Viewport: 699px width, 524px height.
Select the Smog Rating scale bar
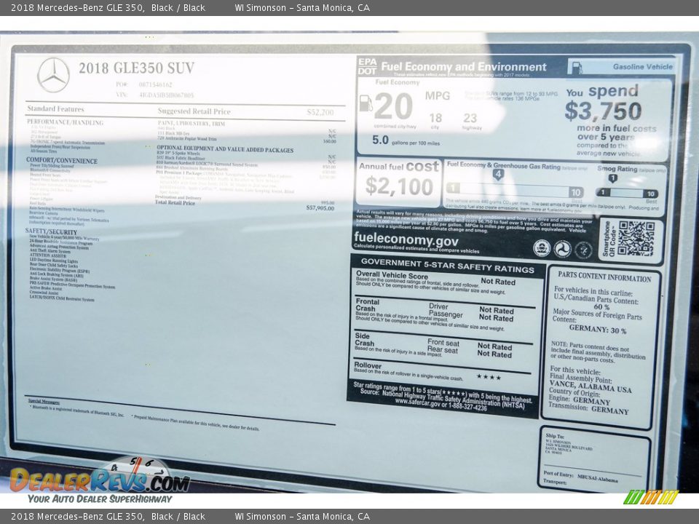click(x=627, y=193)
